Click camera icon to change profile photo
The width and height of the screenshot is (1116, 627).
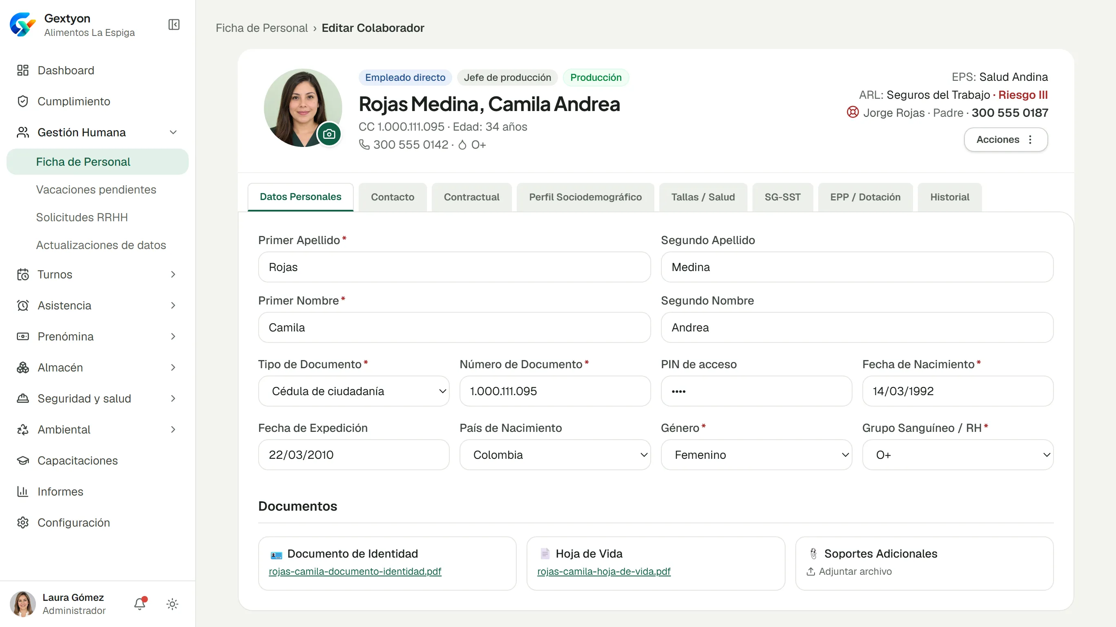tap(329, 134)
